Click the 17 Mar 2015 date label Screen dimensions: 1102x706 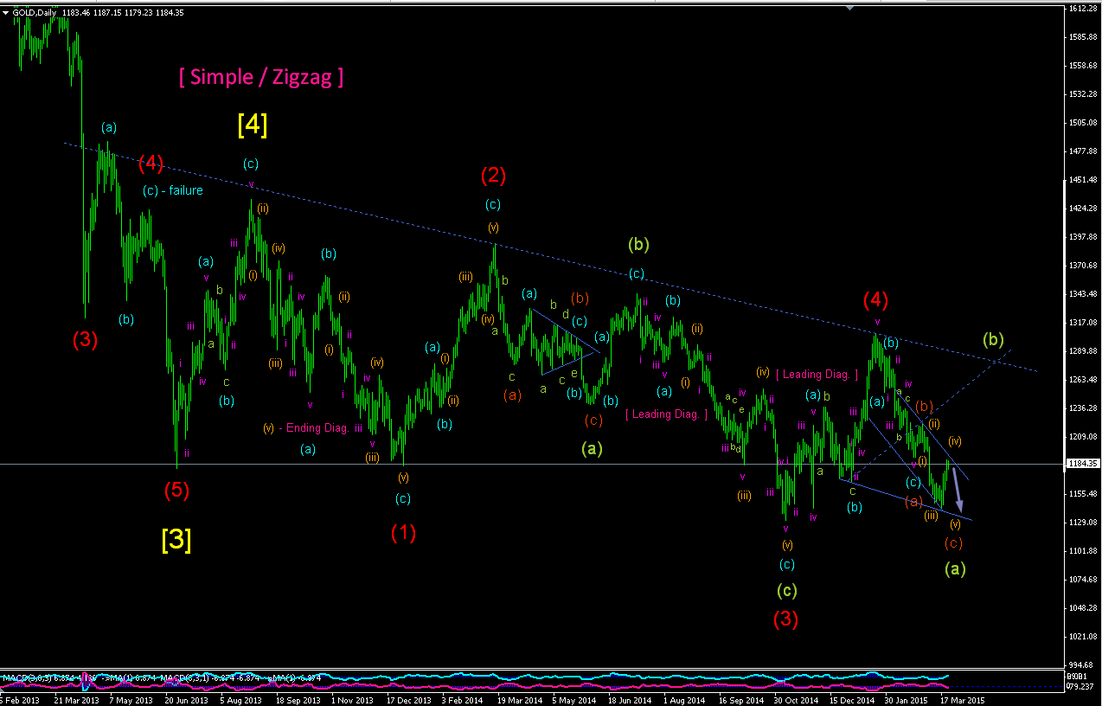[962, 699]
